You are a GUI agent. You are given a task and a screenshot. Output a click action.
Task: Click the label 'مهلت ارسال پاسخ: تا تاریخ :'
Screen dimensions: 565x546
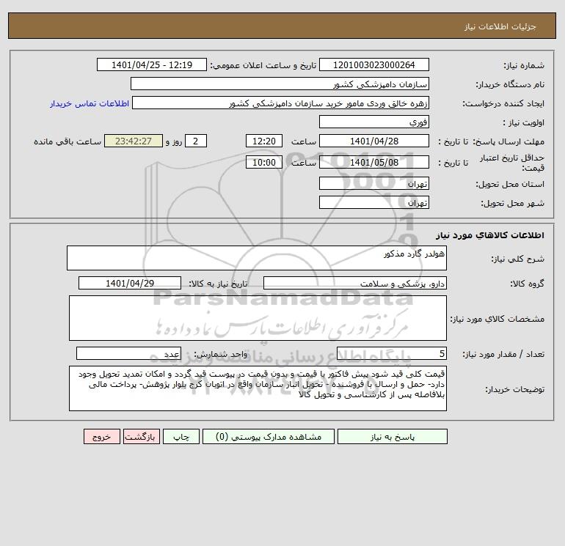492,141
